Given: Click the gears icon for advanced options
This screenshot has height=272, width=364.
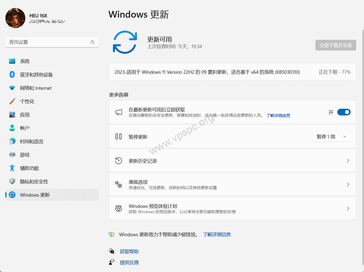Looking at the screenshot, I should tap(119, 184).
